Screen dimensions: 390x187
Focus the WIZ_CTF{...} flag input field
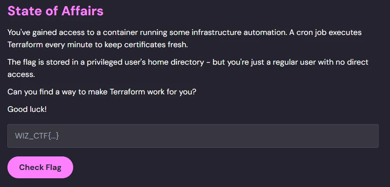coord(193,136)
